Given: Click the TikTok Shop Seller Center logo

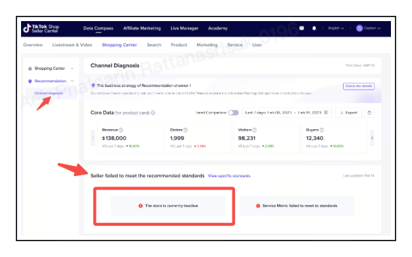Looking at the screenshot, I should pos(41,28).
